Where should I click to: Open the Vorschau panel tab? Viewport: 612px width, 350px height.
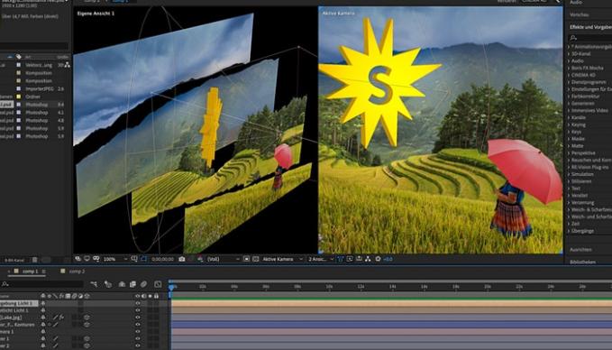(580, 14)
